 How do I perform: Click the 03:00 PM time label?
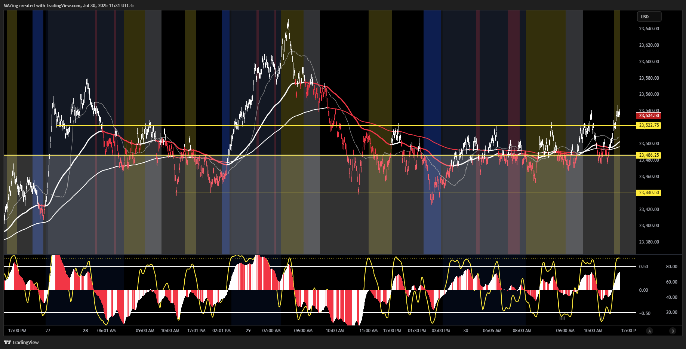[x=441, y=331]
